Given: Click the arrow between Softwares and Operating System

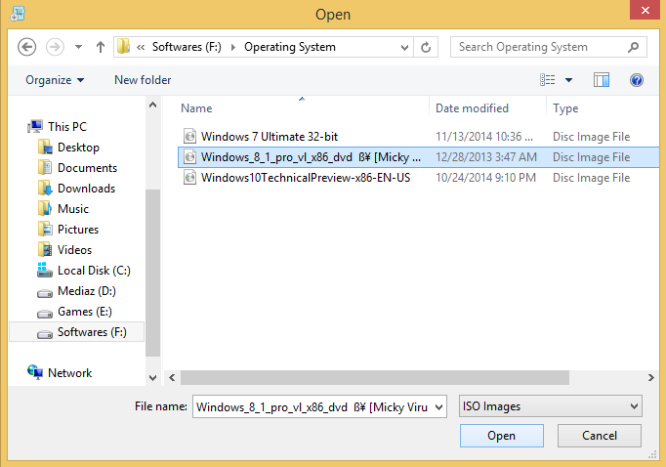Looking at the screenshot, I should click(x=232, y=47).
